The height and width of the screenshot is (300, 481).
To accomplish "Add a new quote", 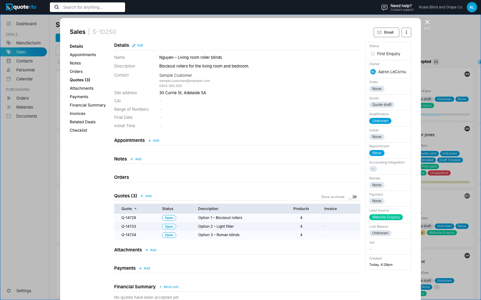I will coord(146,196).
